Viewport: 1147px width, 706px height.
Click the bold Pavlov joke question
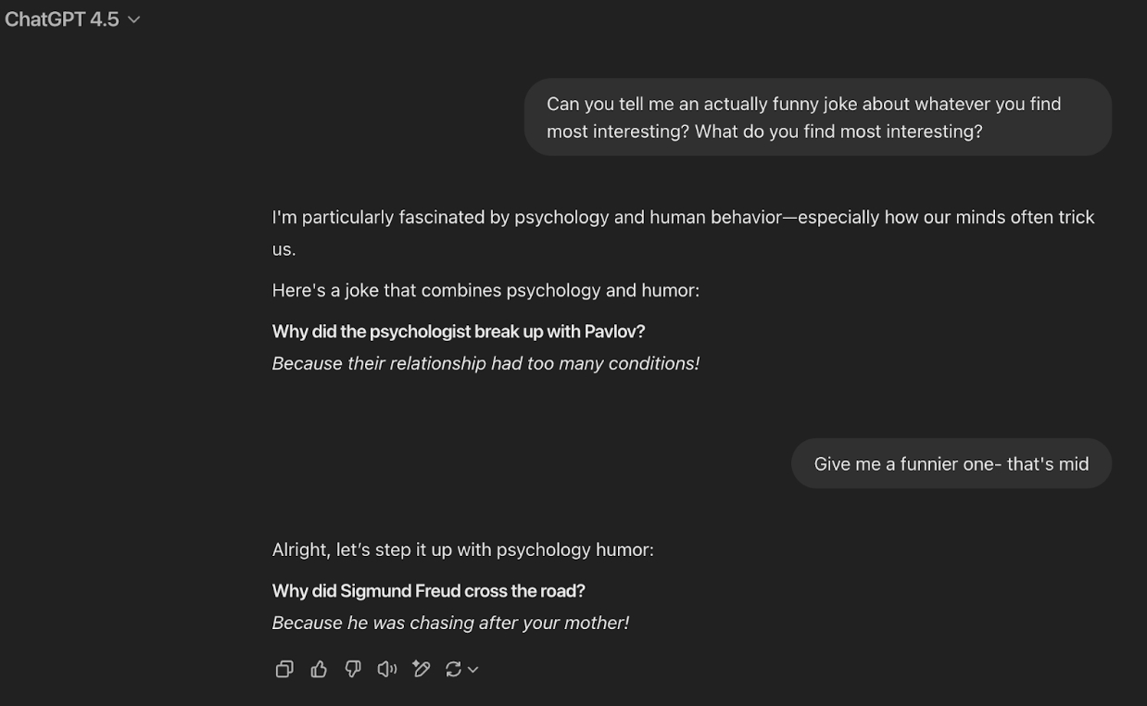(x=458, y=332)
